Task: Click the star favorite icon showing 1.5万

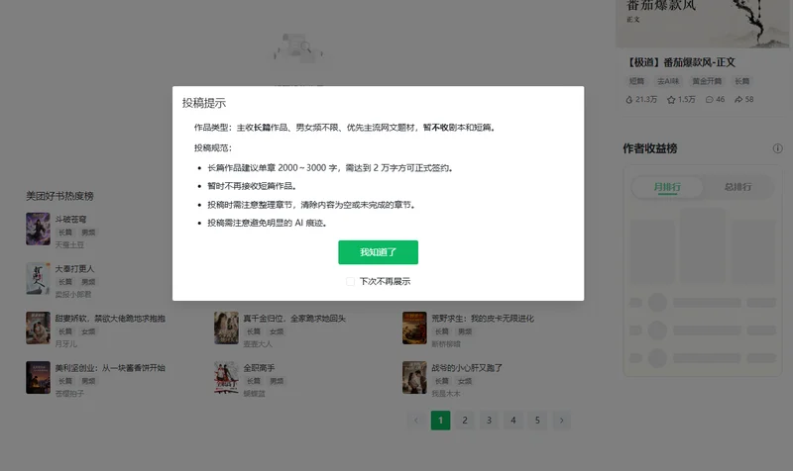Action: pos(671,100)
